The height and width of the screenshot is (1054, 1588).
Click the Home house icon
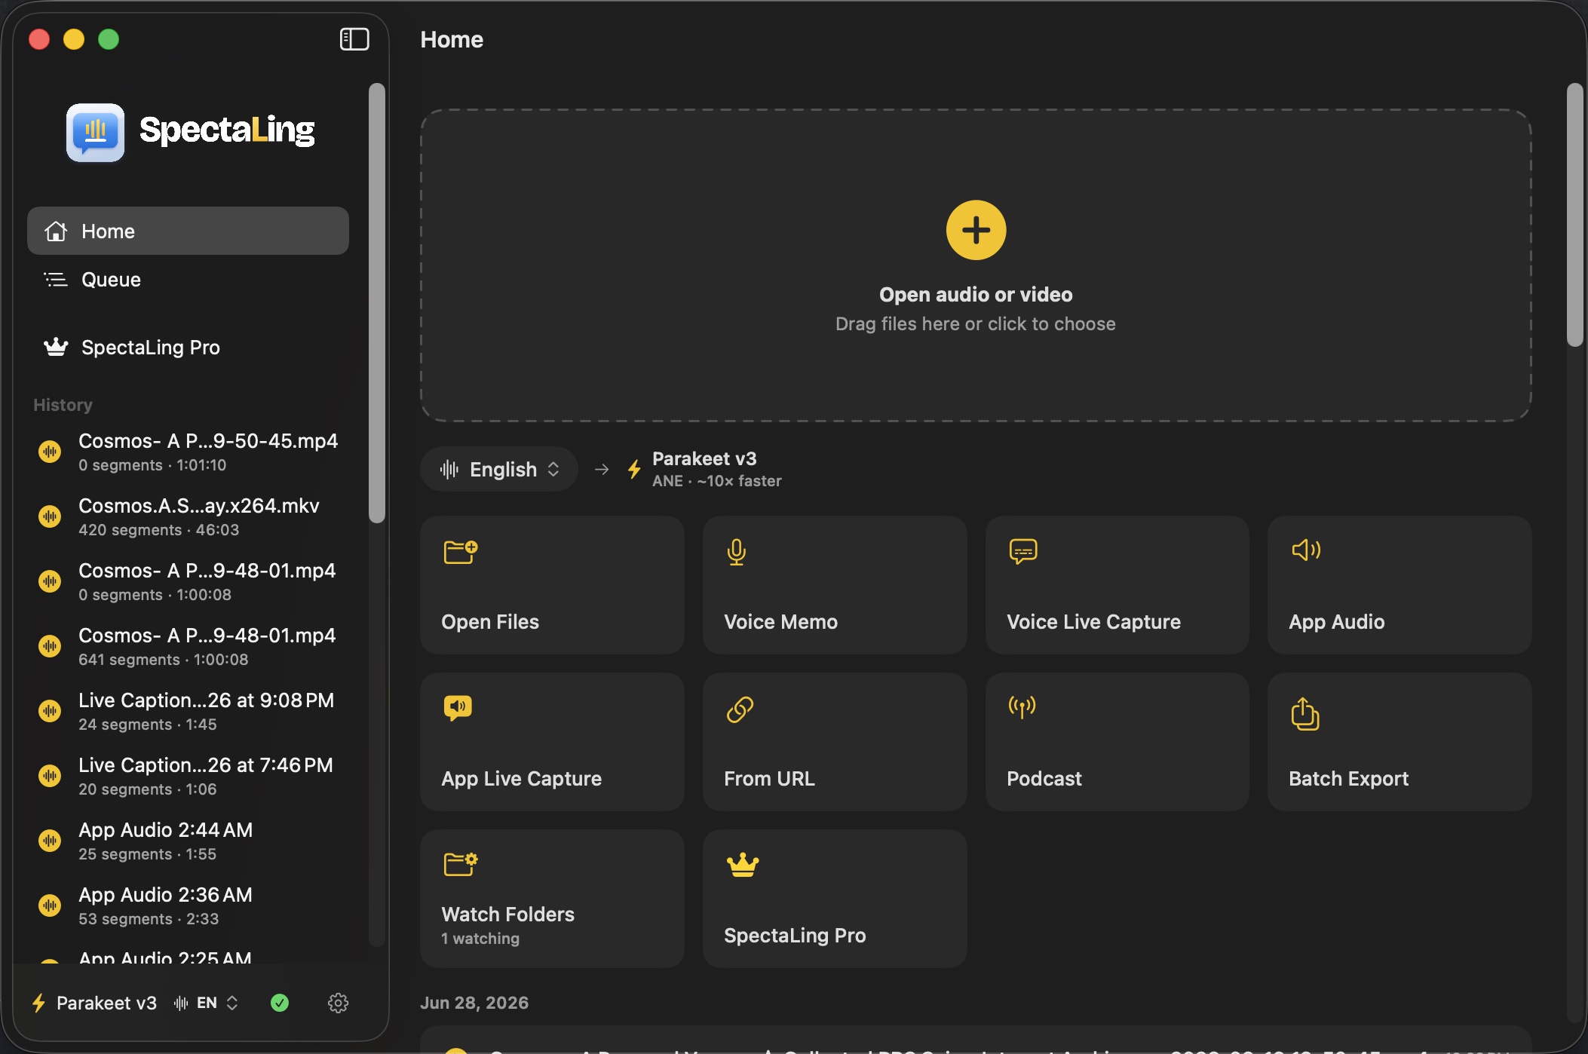56,231
